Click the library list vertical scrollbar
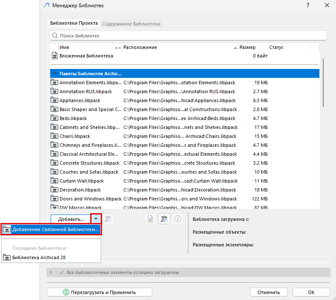 tap(323, 83)
